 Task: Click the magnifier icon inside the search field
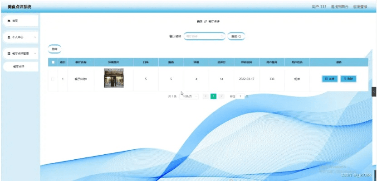[x=222, y=37]
